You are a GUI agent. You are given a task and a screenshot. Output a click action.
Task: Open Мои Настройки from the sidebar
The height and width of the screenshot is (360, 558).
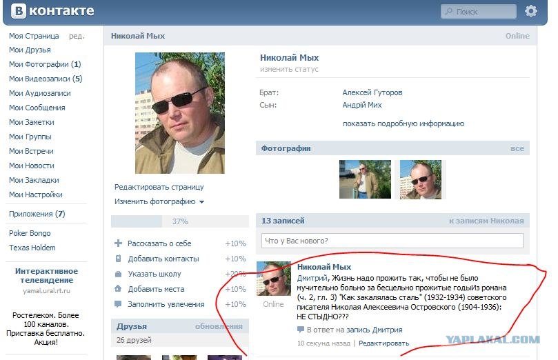pos(35,194)
